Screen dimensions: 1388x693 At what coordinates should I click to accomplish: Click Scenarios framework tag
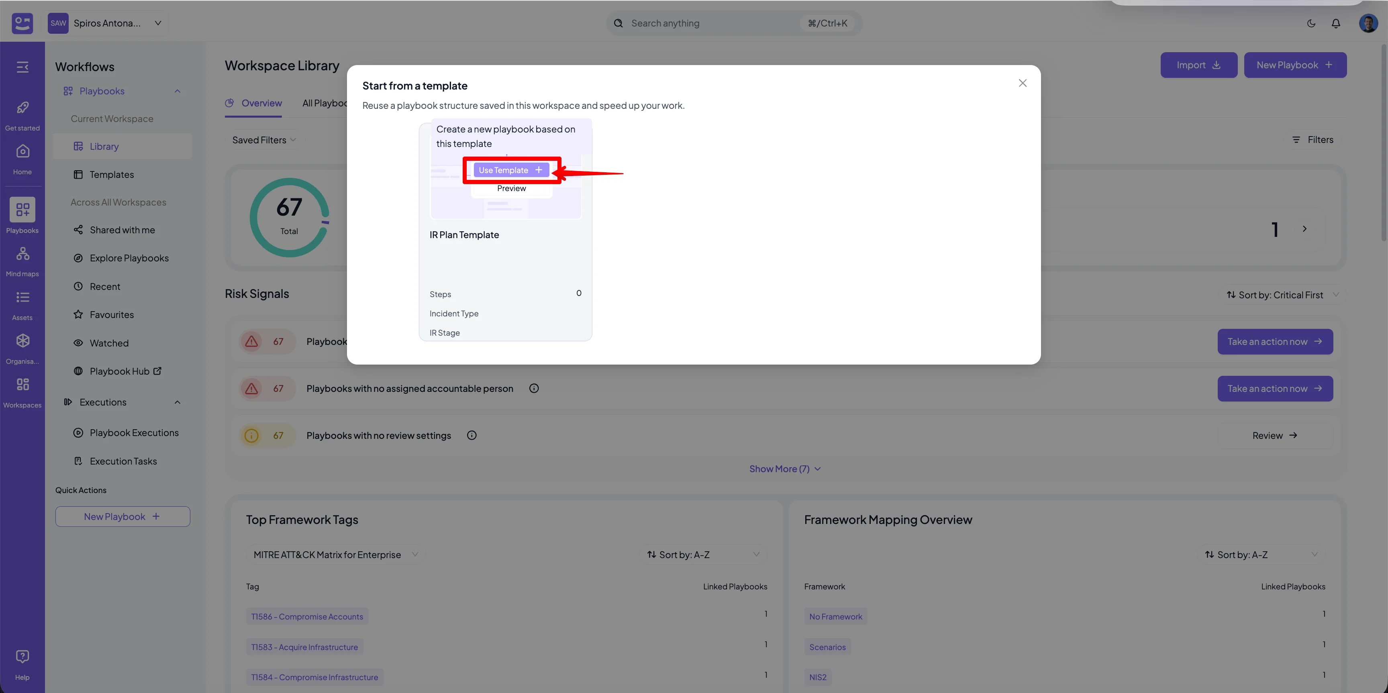click(x=827, y=647)
